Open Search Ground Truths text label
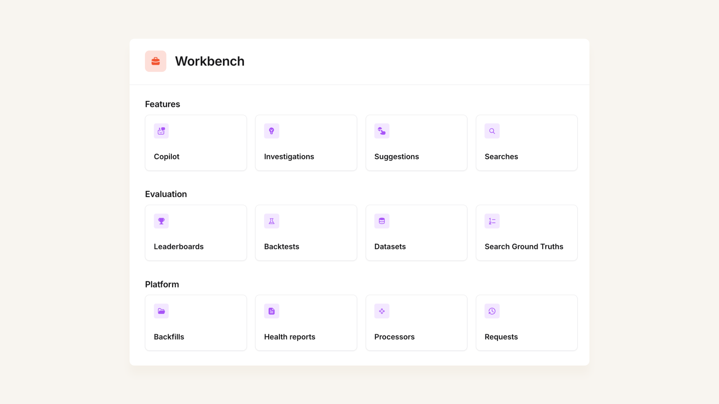 point(523,247)
